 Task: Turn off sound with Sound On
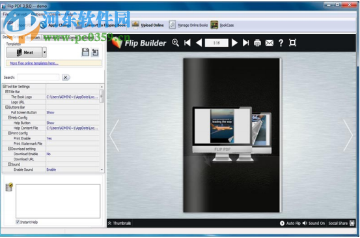(x=314, y=223)
